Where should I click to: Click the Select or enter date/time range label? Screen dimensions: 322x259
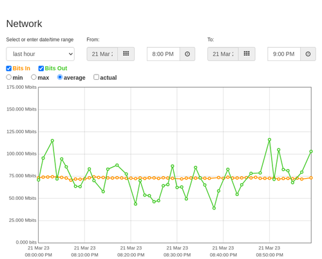pos(40,40)
